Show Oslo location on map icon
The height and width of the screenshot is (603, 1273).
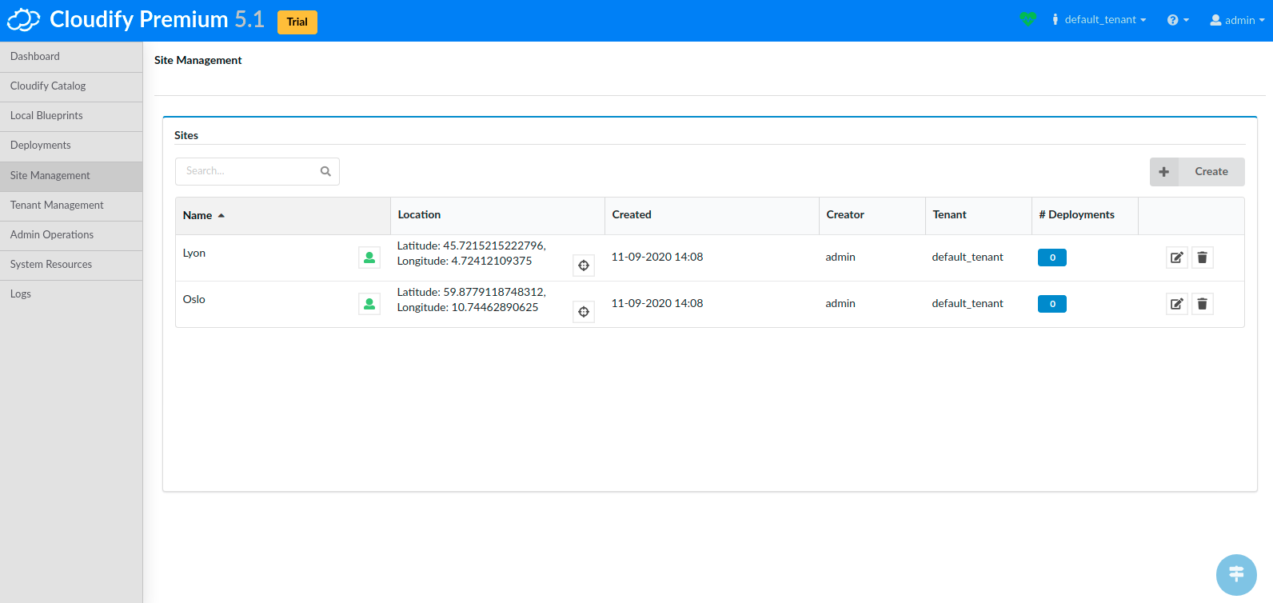584,312
